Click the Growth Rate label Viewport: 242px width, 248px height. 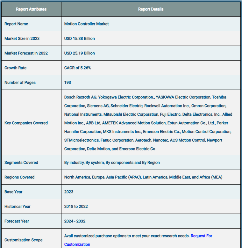click(x=16, y=68)
